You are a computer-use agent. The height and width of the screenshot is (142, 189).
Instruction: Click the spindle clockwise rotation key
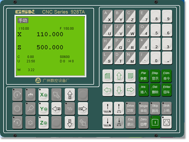pyautogui.click(x=17, y=95)
